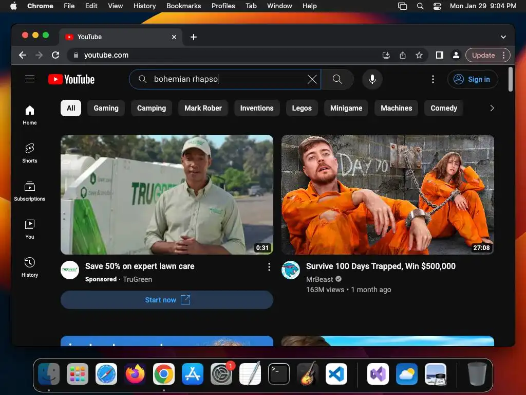This screenshot has width=526, height=395.
Task: Click the install app icon in address bar
Action: [x=386, y=56]
